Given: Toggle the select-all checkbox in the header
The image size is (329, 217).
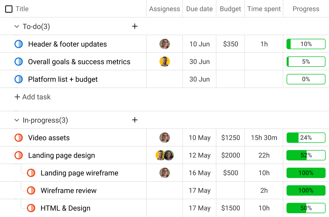Looking at the screenshot, I should (9, 9).
